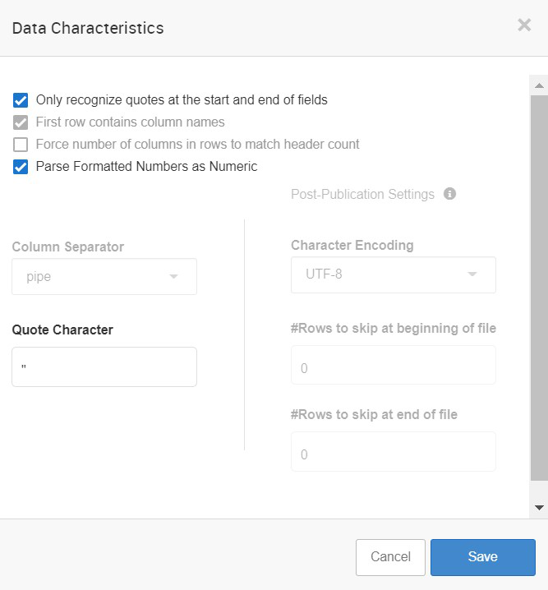Screen dimensions: 548x590
Task: Click the rows to skip at end field
Action: coord(393,454)
